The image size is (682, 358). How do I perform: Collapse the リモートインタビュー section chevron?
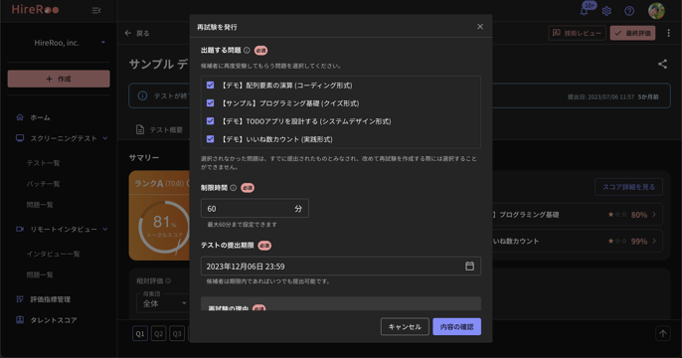[x=105, y=230]
